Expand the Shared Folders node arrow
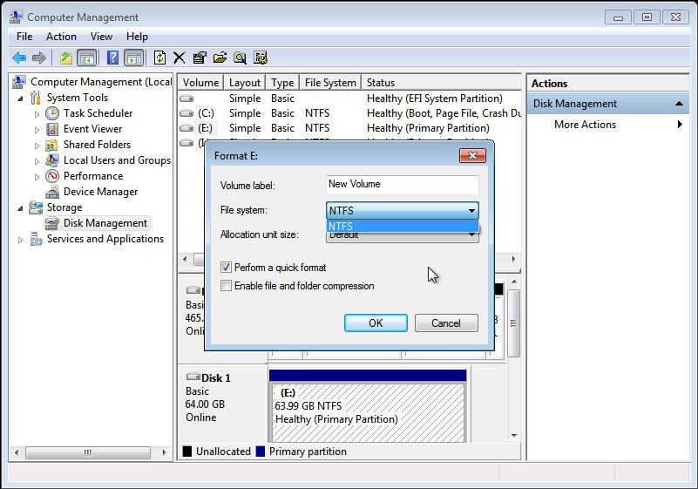This screenshot has width=698, height=489. [37, 146]
